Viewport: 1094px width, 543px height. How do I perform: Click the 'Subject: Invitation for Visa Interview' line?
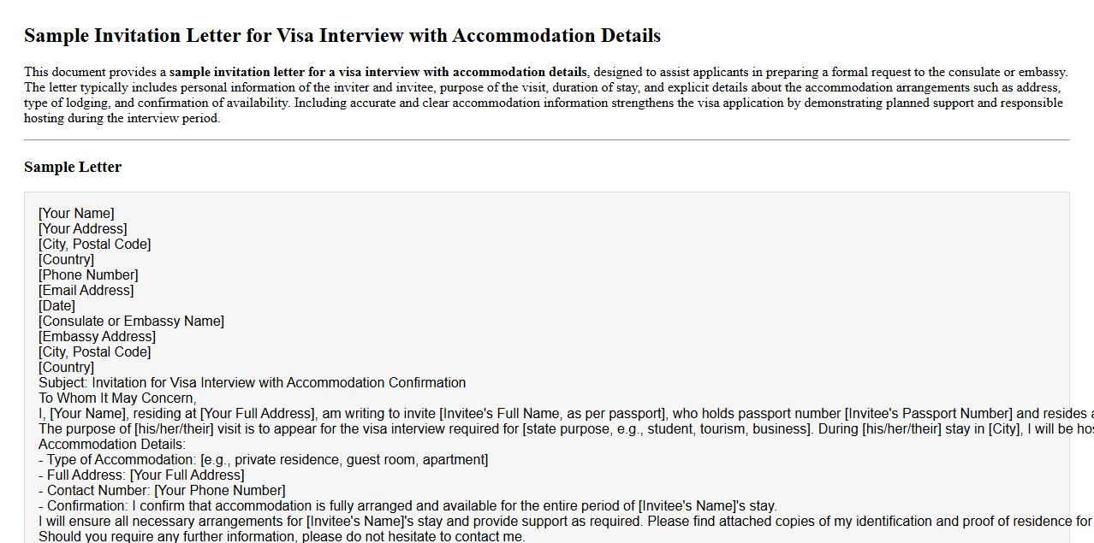pyautogui.click(x=252, y=383)
